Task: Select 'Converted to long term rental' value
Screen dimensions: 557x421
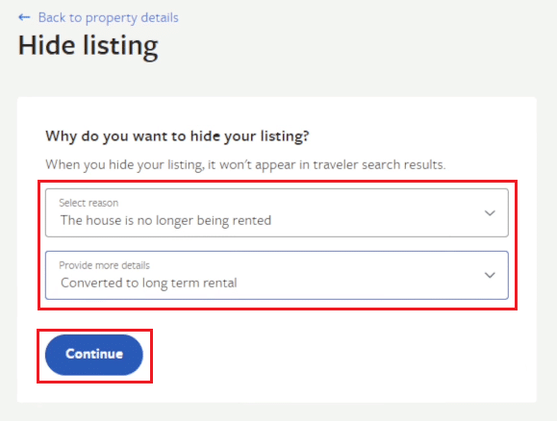Action: 148,283
